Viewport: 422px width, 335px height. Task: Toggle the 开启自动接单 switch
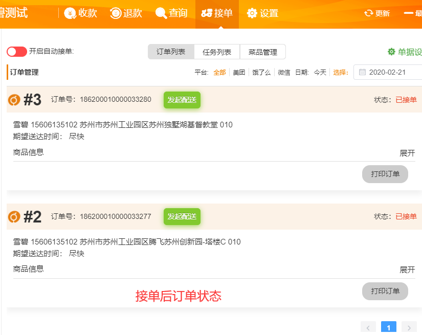17,52
